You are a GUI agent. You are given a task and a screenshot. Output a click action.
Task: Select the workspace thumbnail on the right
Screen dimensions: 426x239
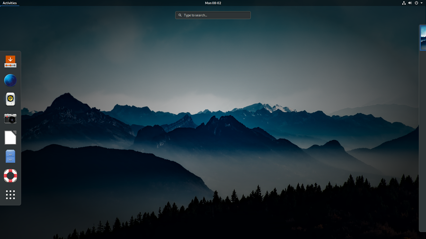click(423, 38)
